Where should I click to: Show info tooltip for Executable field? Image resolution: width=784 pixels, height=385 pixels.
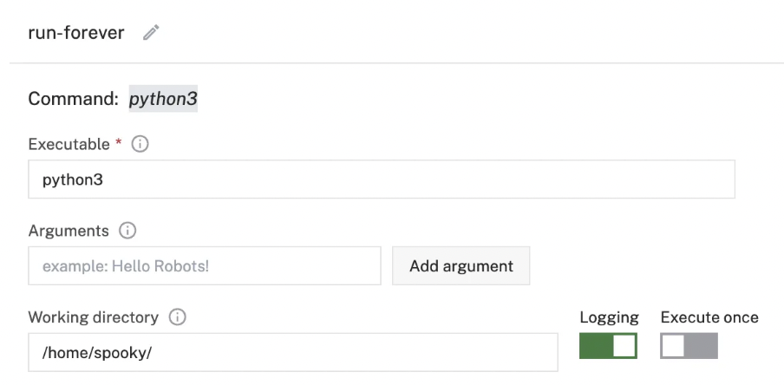140,146
